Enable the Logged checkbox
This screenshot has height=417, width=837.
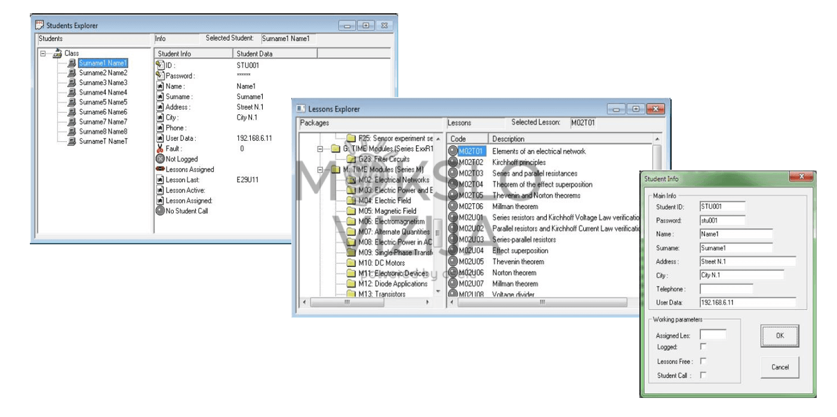(x=703, y=347)
